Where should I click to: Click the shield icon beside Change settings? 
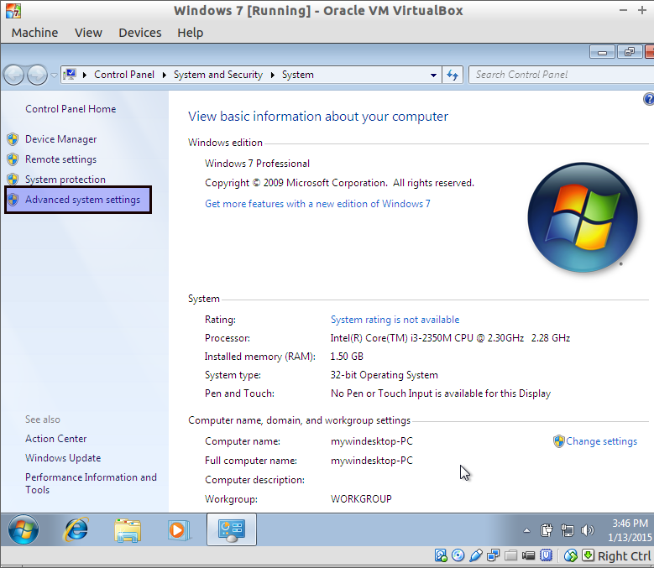[559, 441]
